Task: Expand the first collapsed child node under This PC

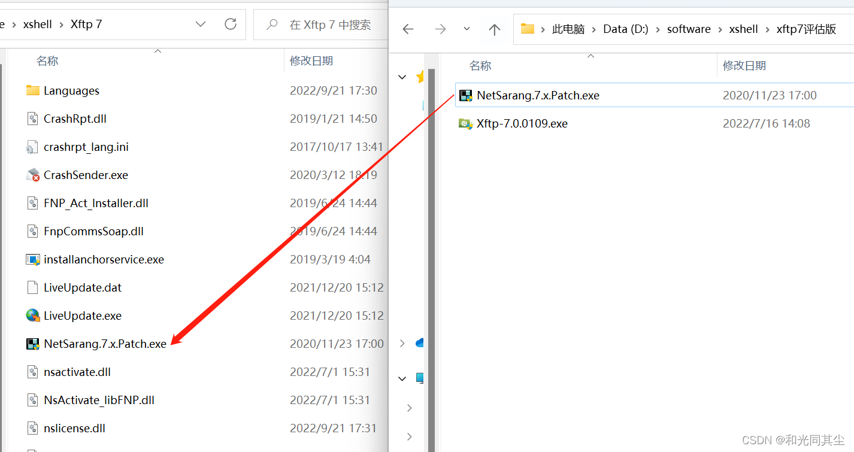Action: point(410,408)
